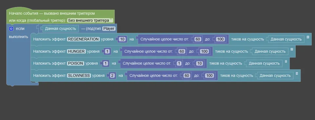Click 'Случайное целое число от:' on the HUNGER row
The width and height of the screenshot is (315, 120).
point(149,51)
